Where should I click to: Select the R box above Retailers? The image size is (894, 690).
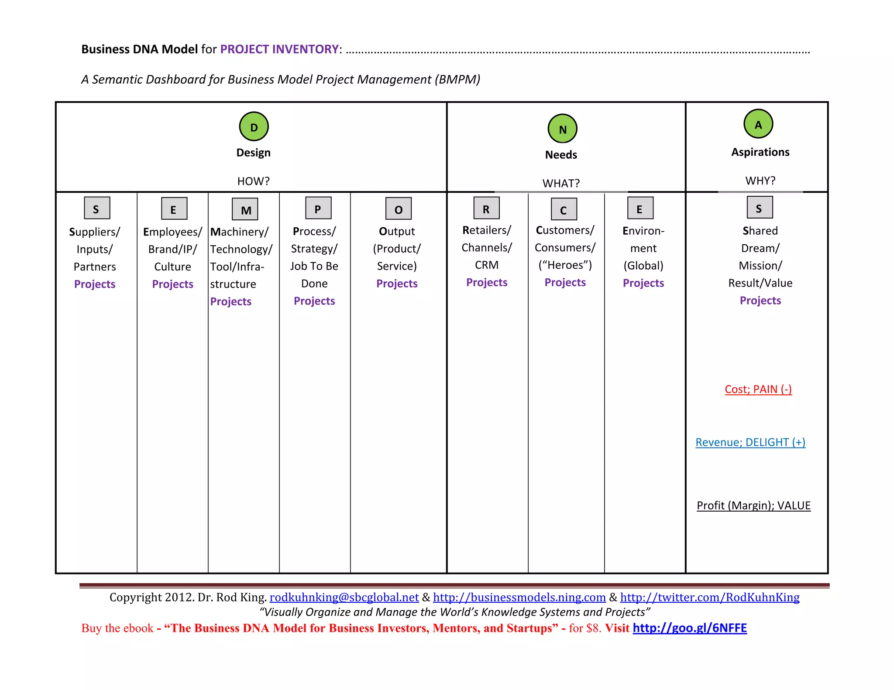487,208
